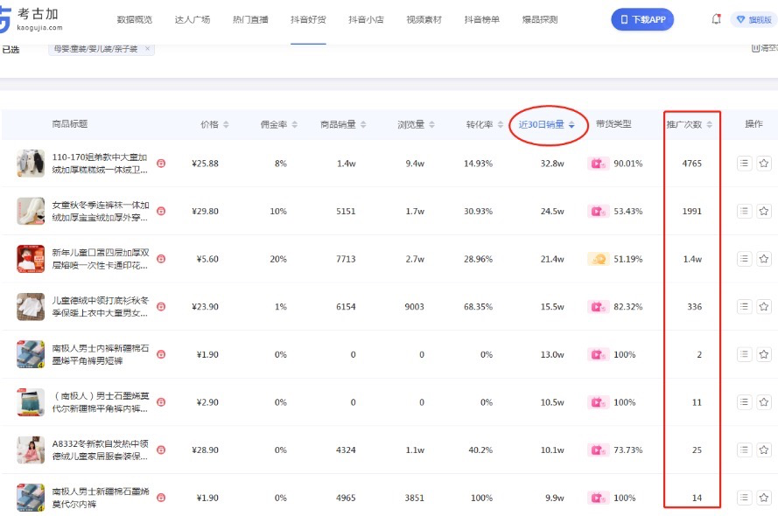This screenshot has width=778, height=516.
Task: Click the ¥25.88 price cell
Action: [x=205, y=163]
